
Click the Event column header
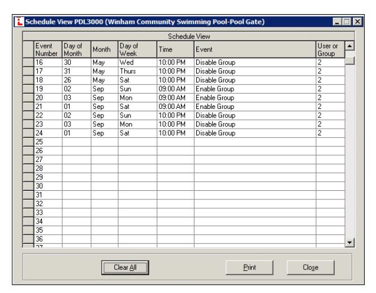click(x=255, y=50)
